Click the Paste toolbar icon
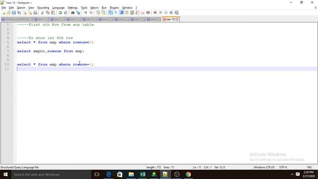The height and width of the screenshot is (179, 318). [53, 12]
